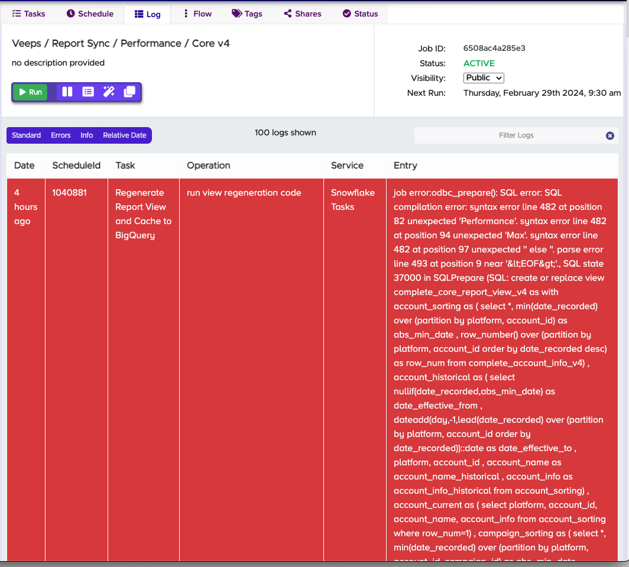Clear the log filter with X icon
The height and width of the screenshot is (567, 629).
click(609, 135)
